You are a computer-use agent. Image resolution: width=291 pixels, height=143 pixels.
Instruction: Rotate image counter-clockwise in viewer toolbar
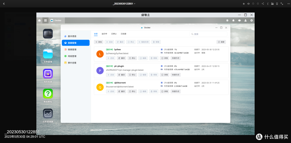(253, 4)
